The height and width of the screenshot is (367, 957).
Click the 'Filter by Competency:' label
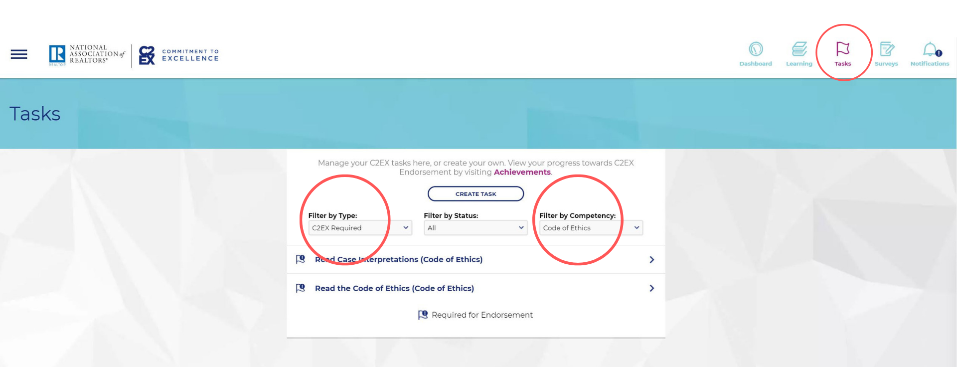(x=578, y=215)
